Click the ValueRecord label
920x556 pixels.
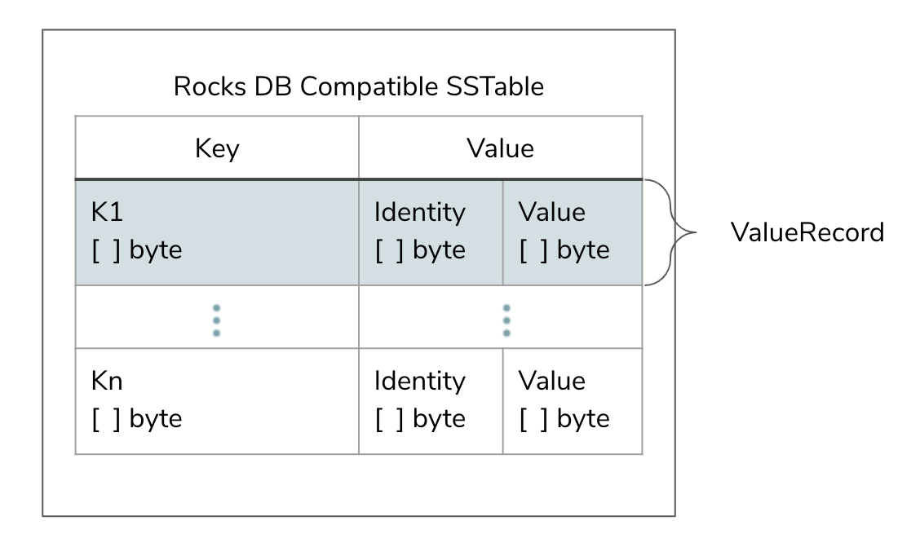click(807, 232)
